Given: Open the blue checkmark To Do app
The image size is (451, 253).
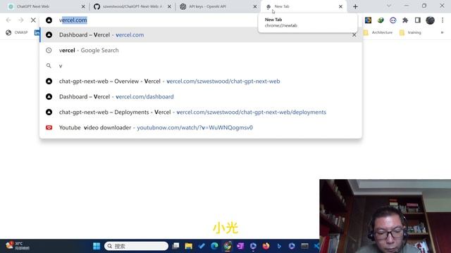Looking at the screenshot, I should tap(202, 246).
